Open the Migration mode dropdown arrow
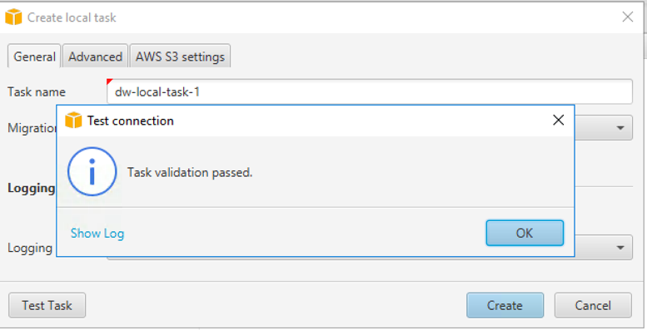Viewport: 647px width, 330px height. (x=620, y=128)
